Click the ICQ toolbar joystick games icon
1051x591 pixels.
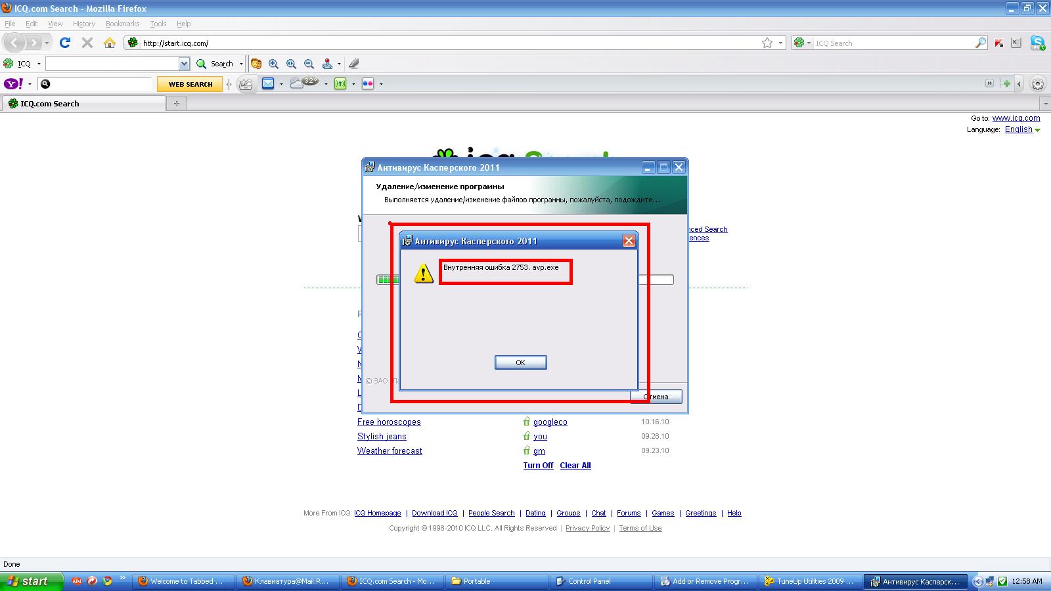point(327,64)
